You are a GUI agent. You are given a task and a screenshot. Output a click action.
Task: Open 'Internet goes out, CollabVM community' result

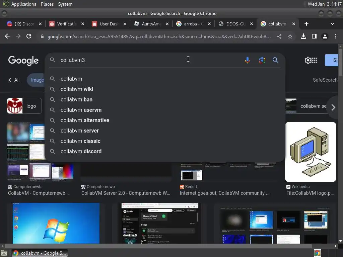click(x=224, y=193)
